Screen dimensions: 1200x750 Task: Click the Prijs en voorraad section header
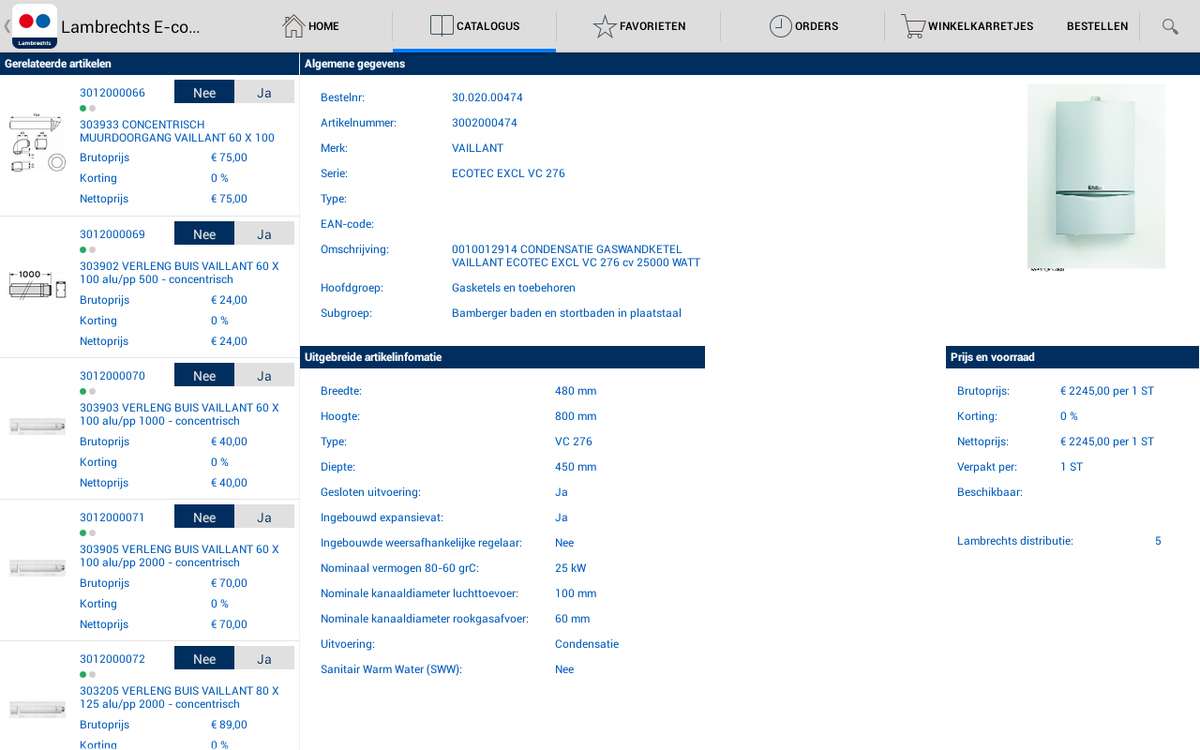[x=1072, y=357]
